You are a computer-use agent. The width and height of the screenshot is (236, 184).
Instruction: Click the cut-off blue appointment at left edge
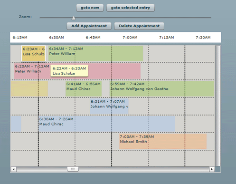[x=16, y=124]
